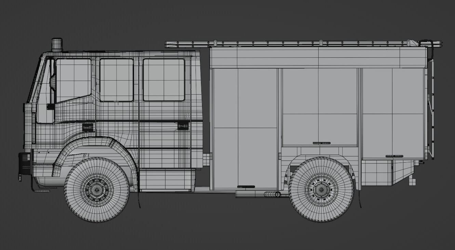Select the front wheel of the truck
455x250 pixels.
(x=97, y=190)
